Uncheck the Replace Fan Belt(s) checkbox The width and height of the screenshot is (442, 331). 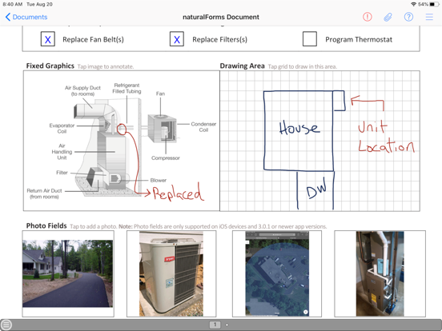(48, 39)
